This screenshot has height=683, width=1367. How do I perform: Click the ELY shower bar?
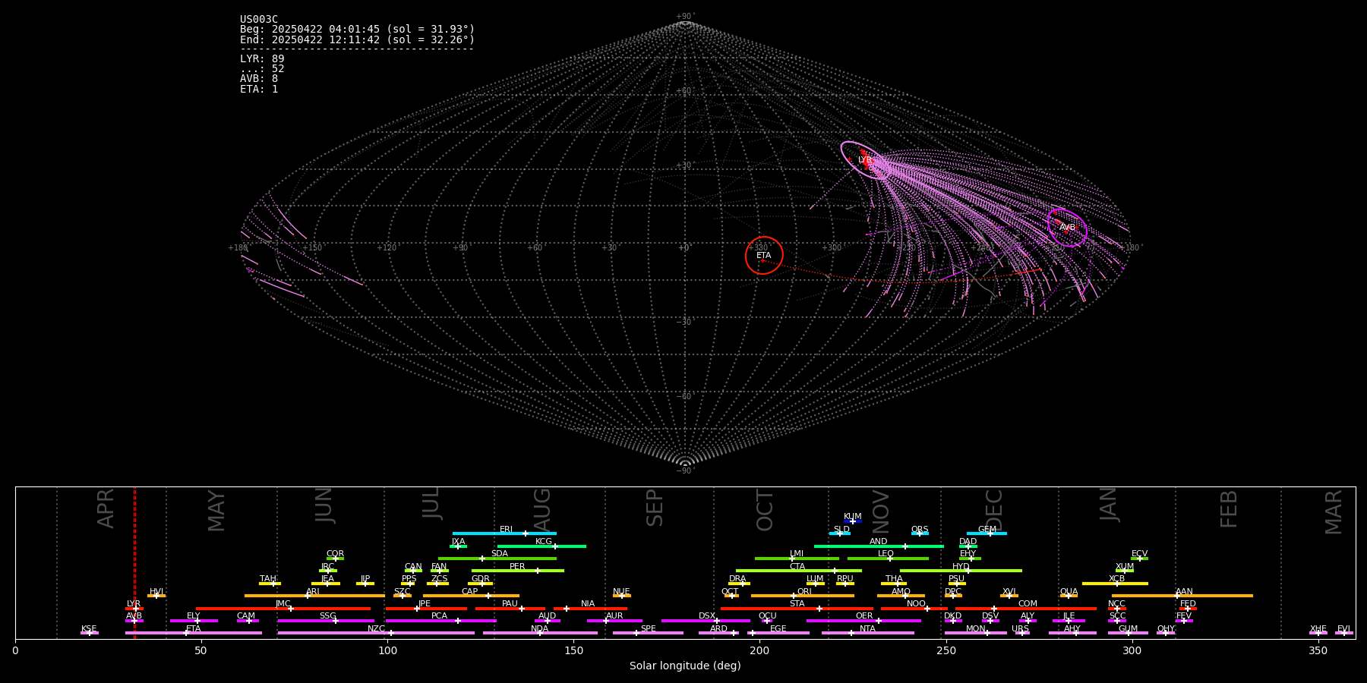click(194, 621)
